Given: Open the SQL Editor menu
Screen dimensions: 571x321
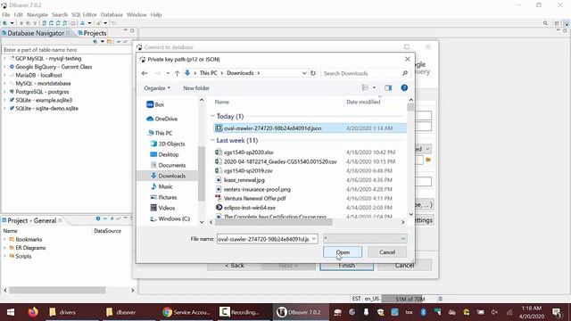Looking at the screenshot, I should 84,14.
